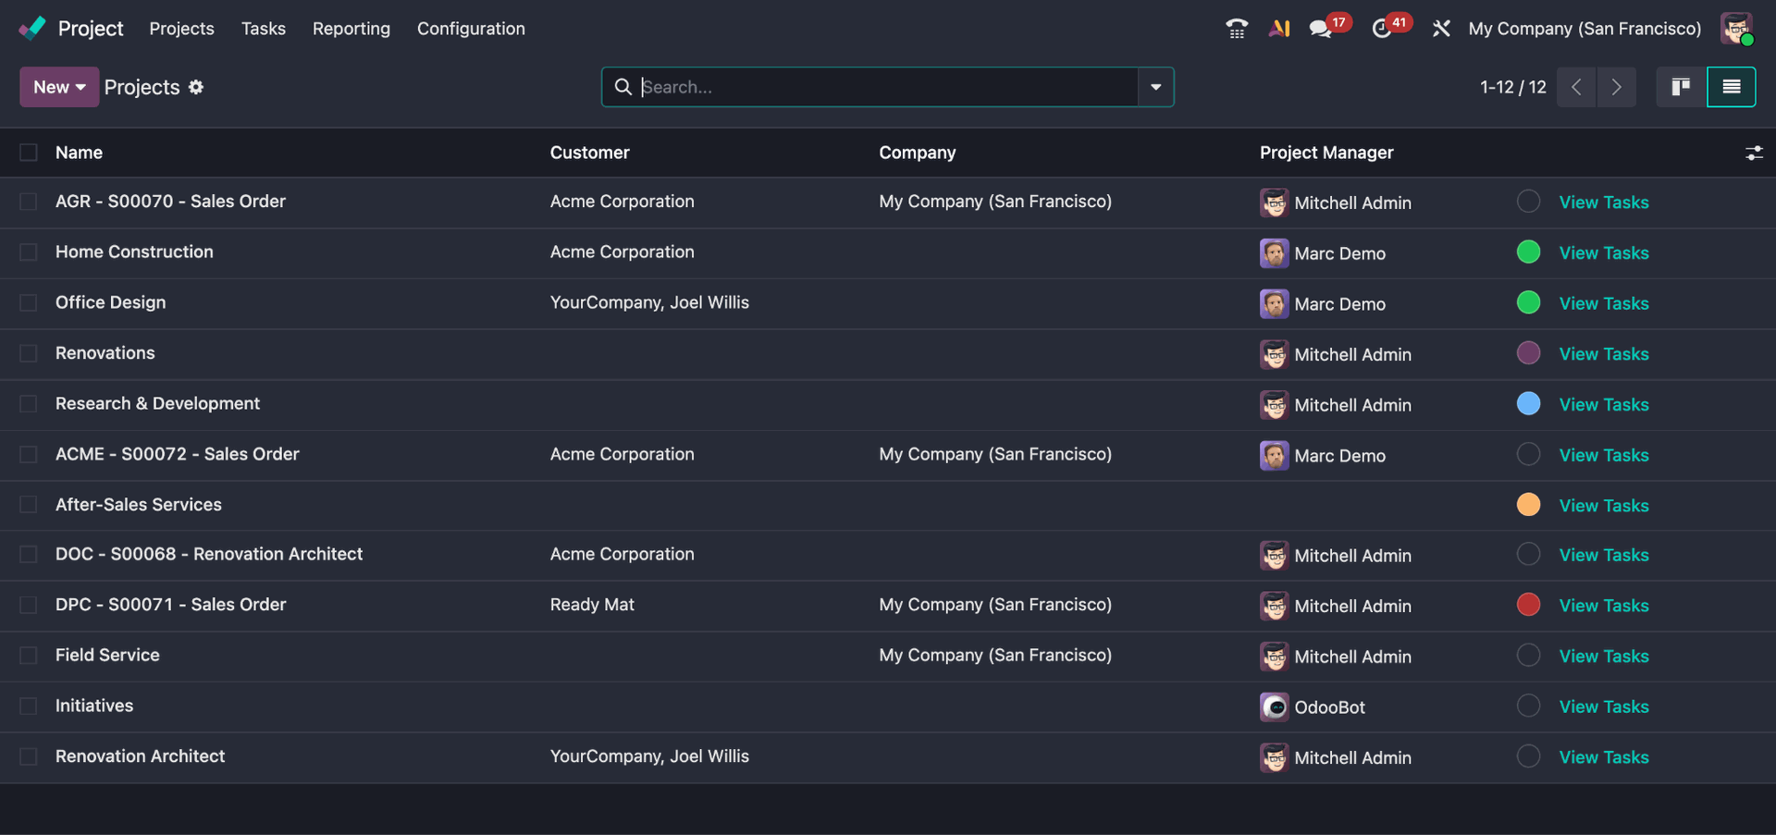Sort by the Company column header
This screenshot has width=1776, height=835.
click(918, 153)
